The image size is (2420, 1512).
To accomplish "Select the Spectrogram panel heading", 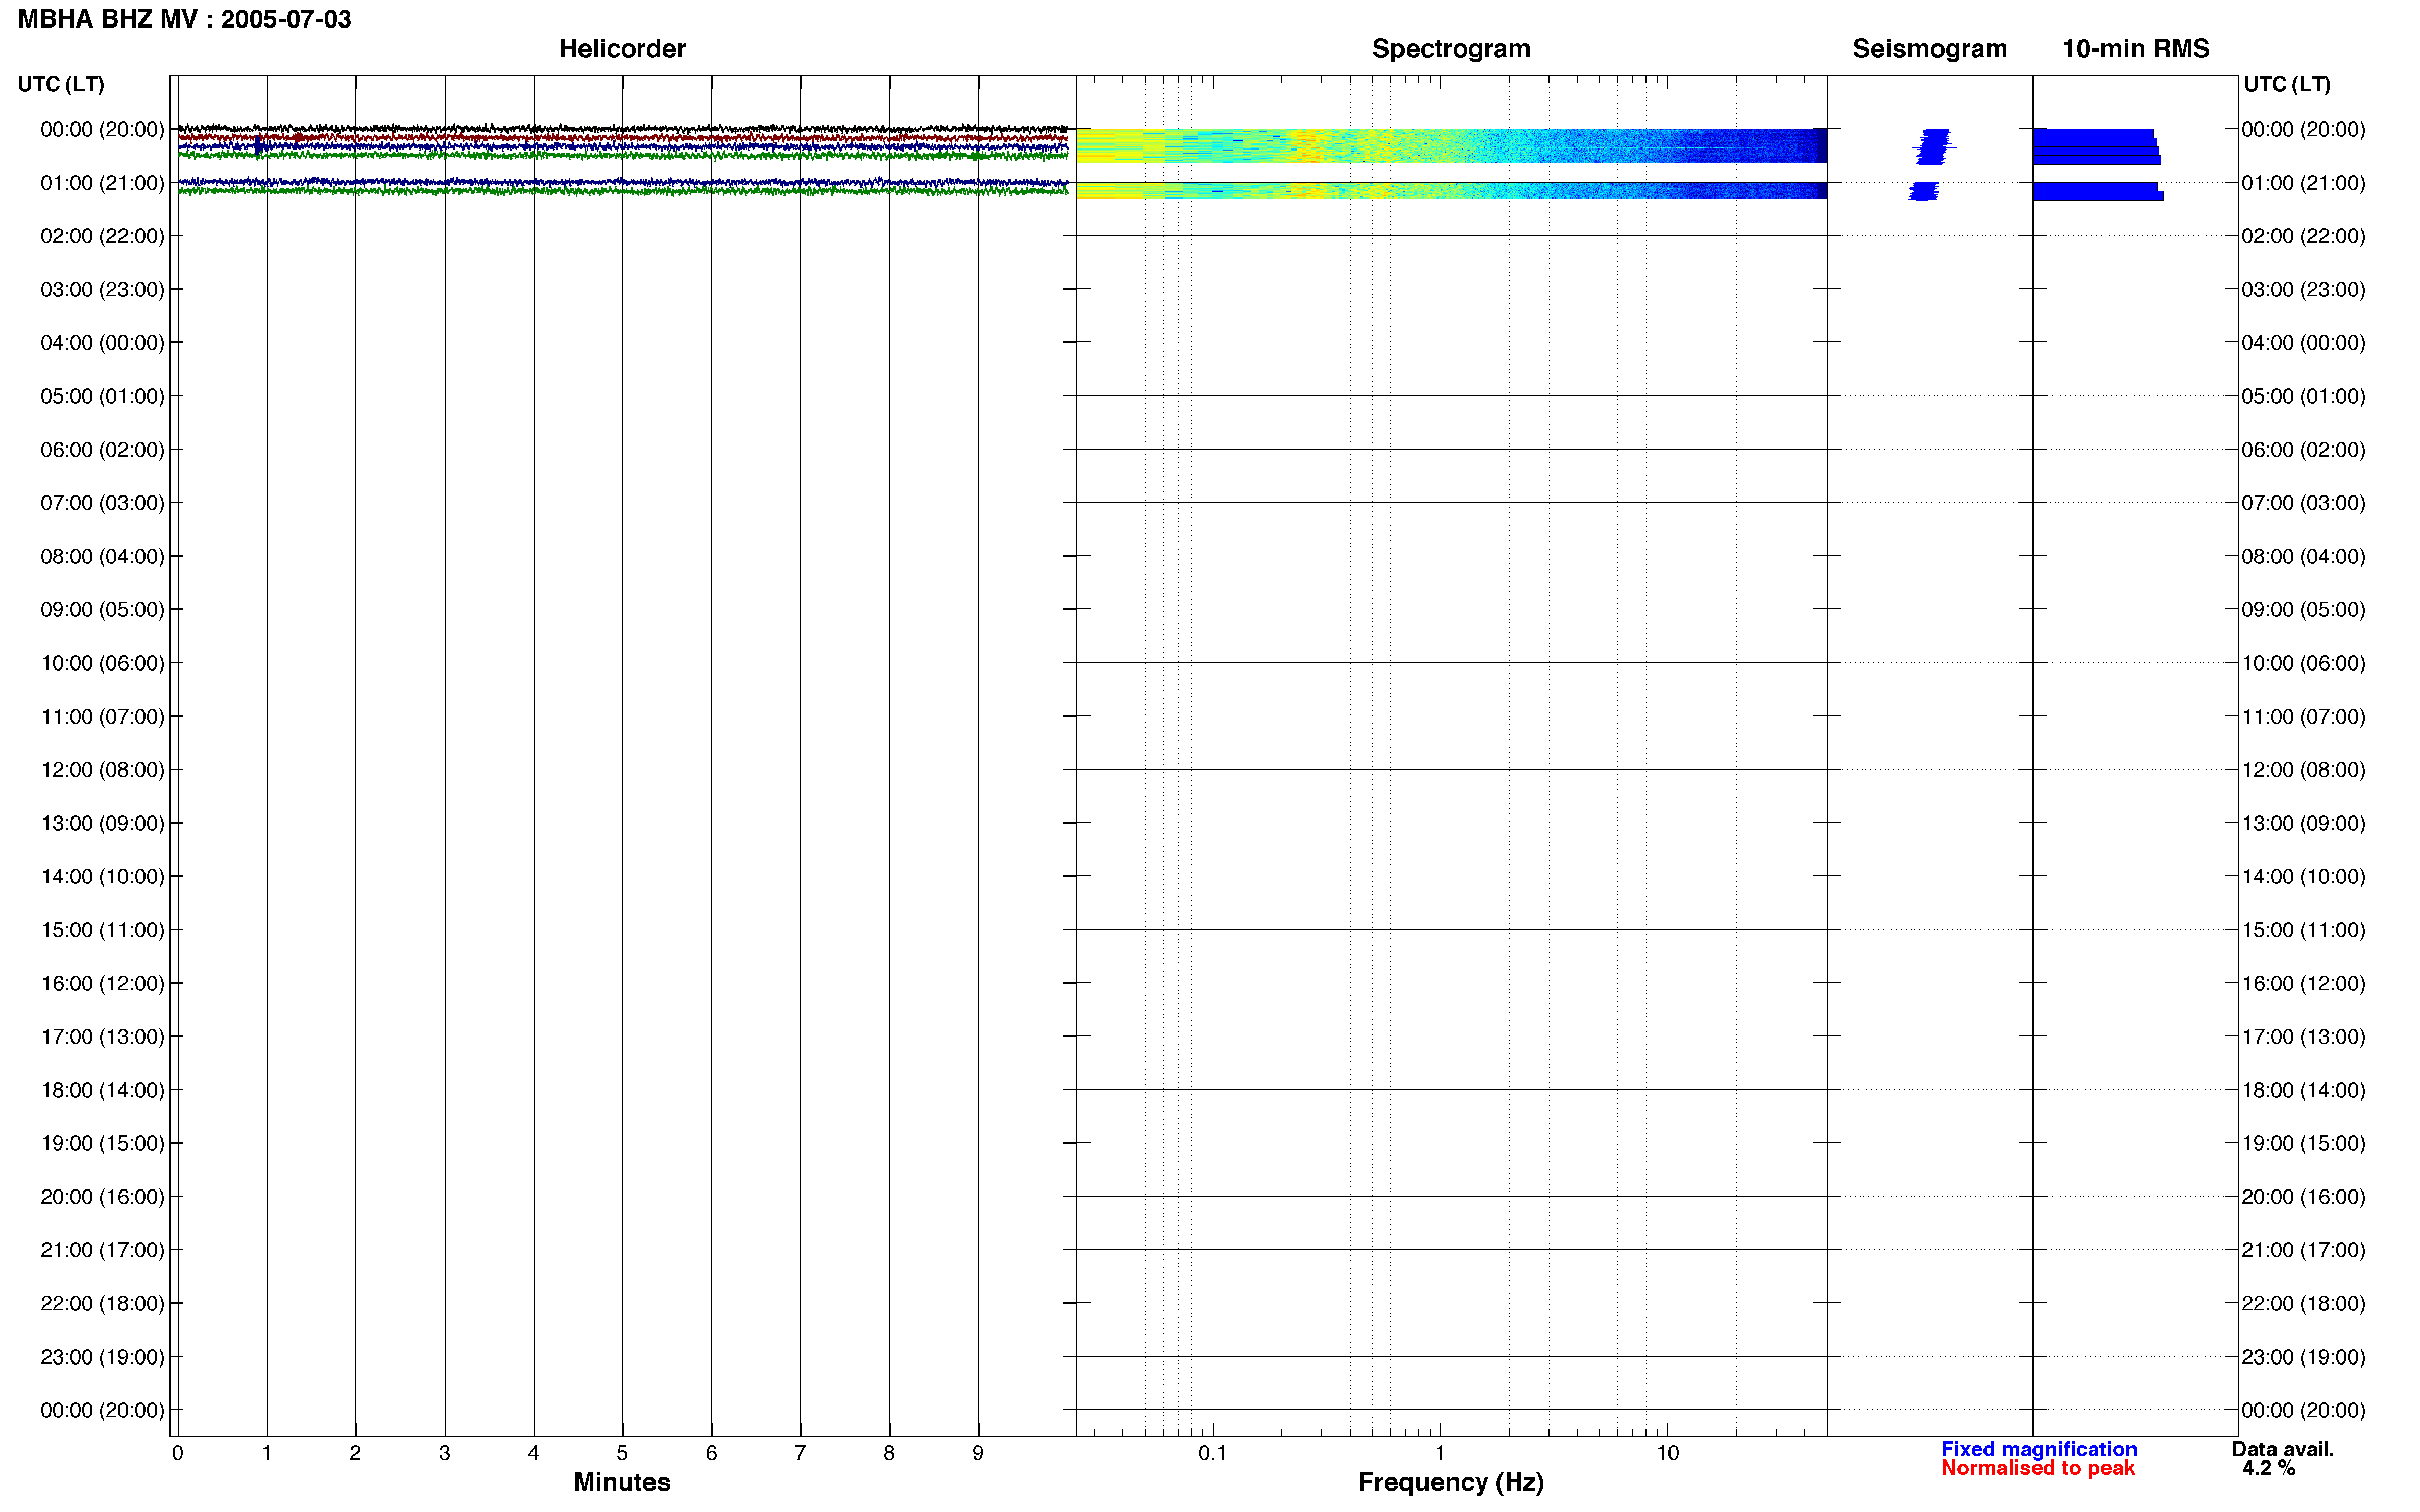I will 1450,48.
